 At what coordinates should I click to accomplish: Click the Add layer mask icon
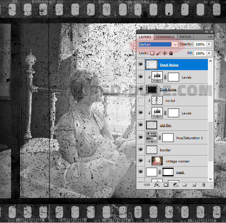tap(166, 185)
